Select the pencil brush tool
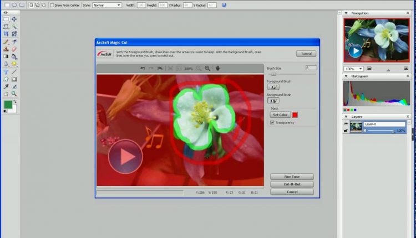 pos(6,42)
